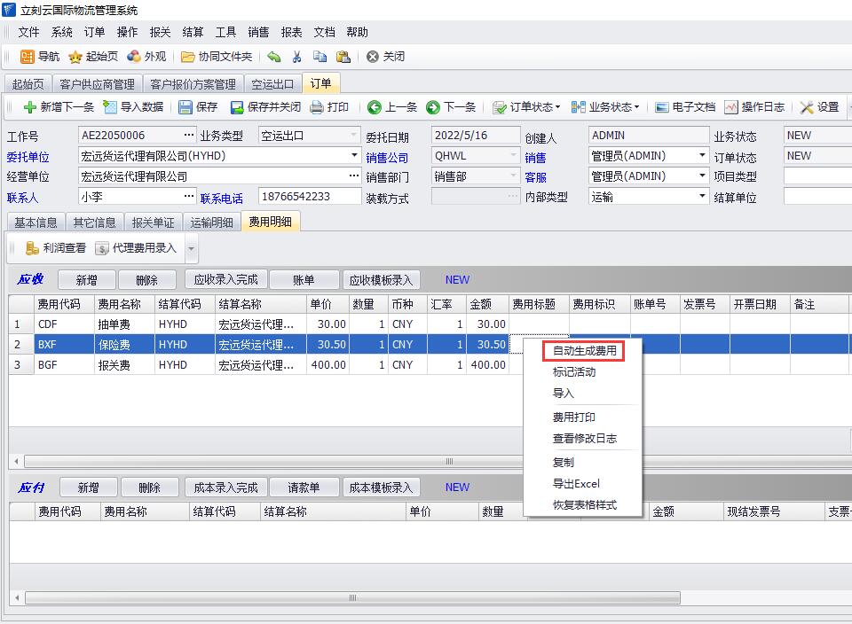852x624 pixels.
Task: Open the 协同文件夹 folder icon
Action: (x=188, y=57)
